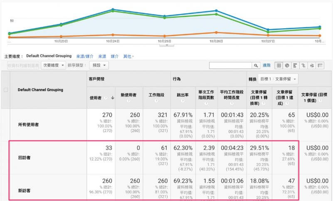Click the chart collapse handle below the graph

click(x=167, y=45)
